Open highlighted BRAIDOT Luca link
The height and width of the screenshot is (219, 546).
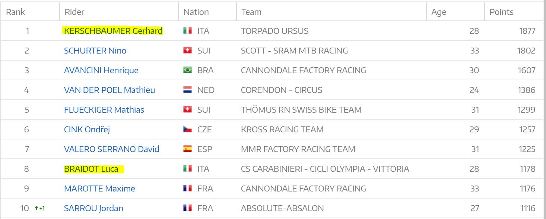[x=91, y=169]
